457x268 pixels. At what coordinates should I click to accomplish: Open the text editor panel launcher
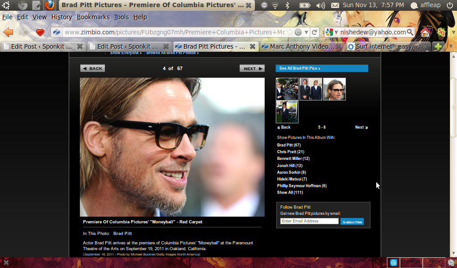[37, 5]
